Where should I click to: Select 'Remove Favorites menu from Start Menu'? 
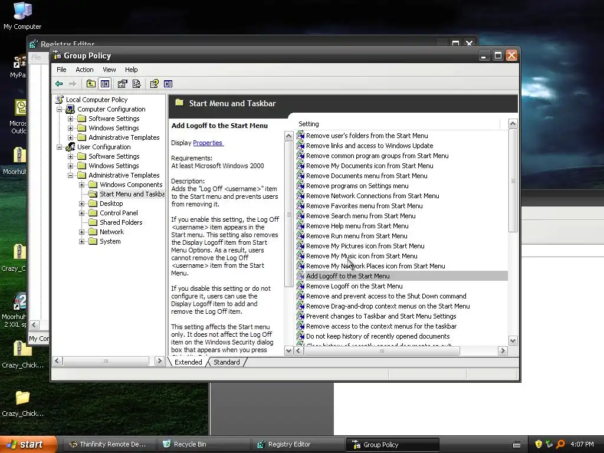coord(365,206)
